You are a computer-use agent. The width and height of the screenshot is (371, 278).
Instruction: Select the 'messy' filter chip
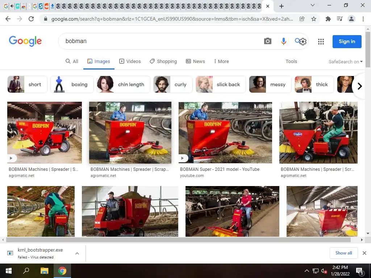pyautogui.click(x=270, y=84)
